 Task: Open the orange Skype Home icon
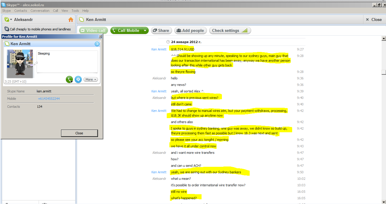point(71,19)
